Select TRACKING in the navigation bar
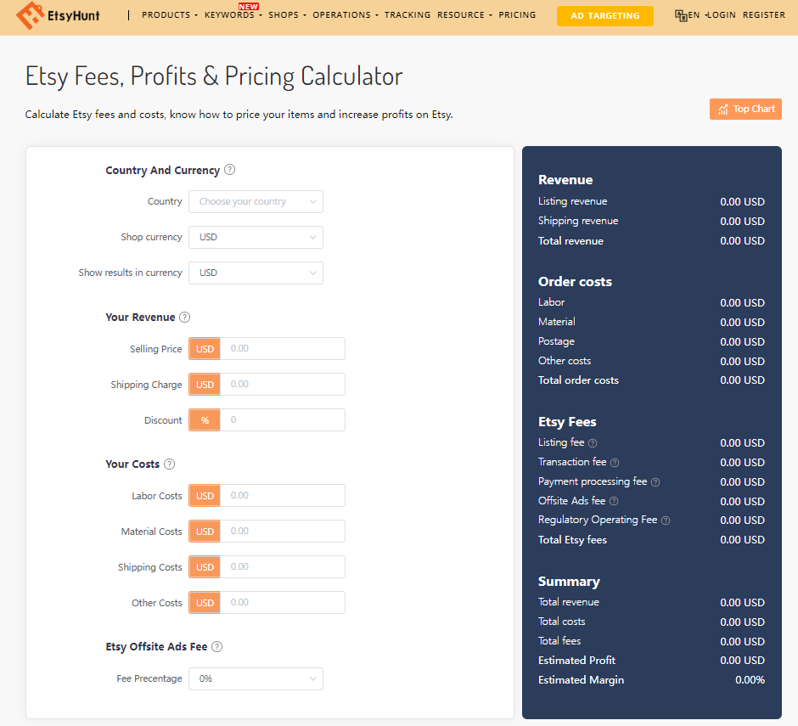The width and height of the screenshot is (798, 726). (407, 14)
